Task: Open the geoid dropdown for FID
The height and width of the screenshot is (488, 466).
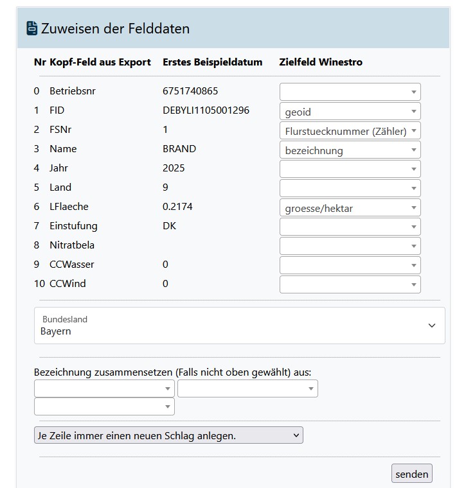Action: coord(350,111)
